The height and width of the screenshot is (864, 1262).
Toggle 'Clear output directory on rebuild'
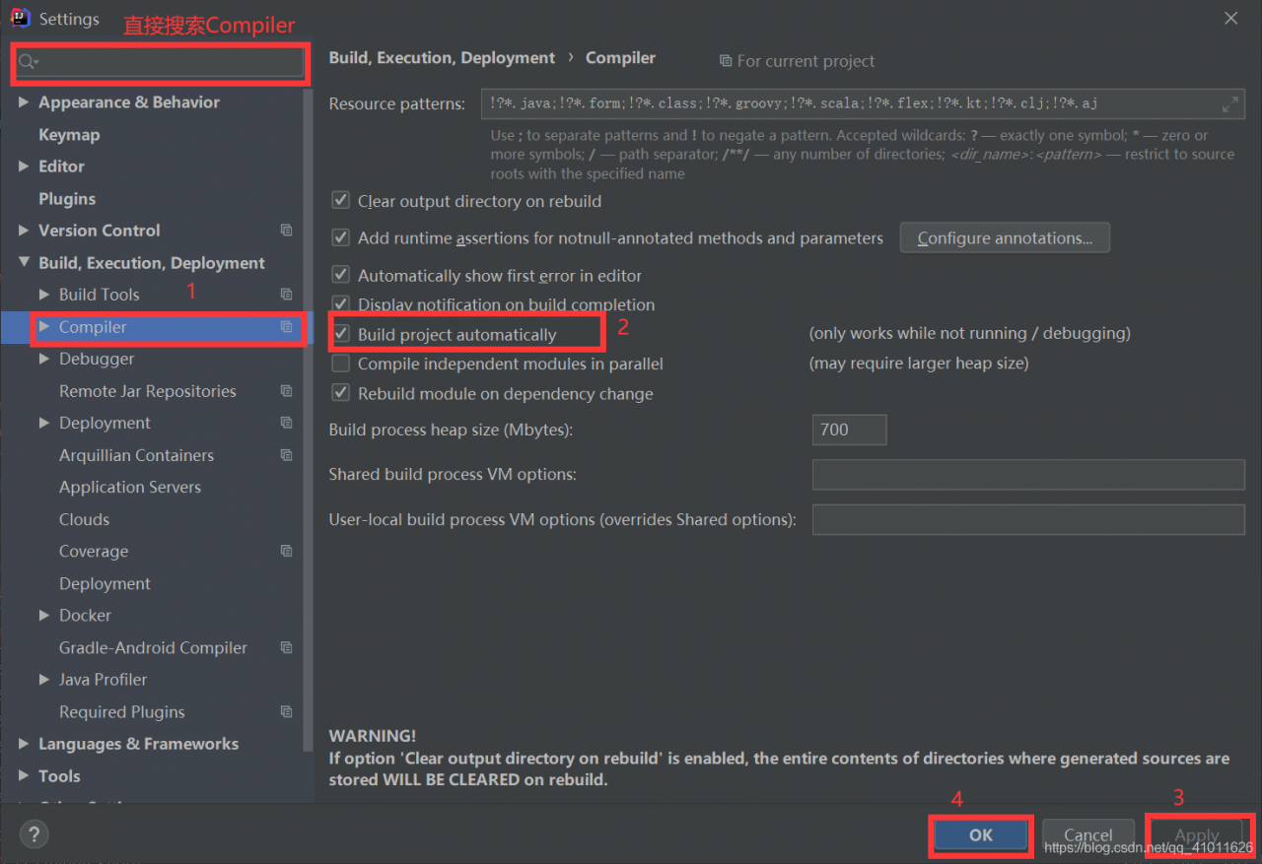[340, 201]
